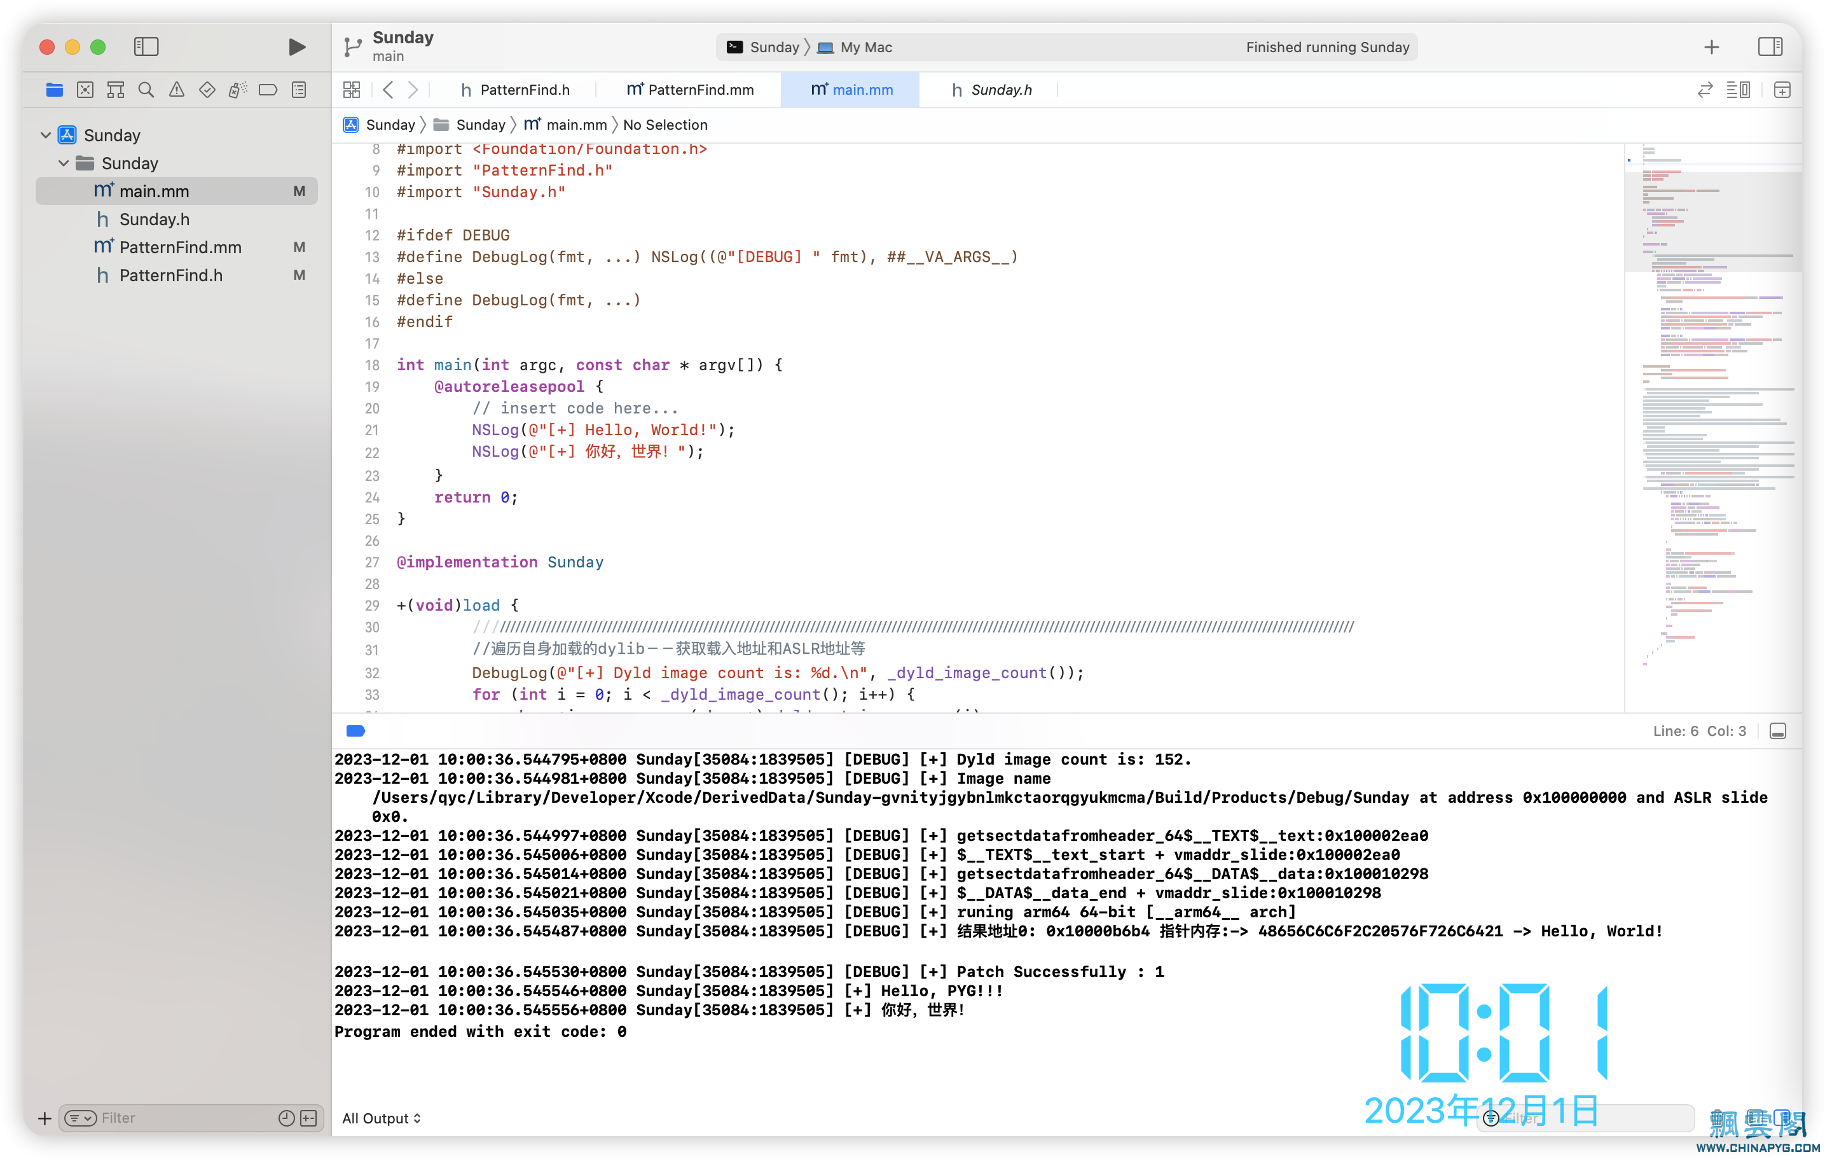Choose the My Mac run destination
Image resolution: width=1825 pixels, height=1159 pixels.
(855, 47)
